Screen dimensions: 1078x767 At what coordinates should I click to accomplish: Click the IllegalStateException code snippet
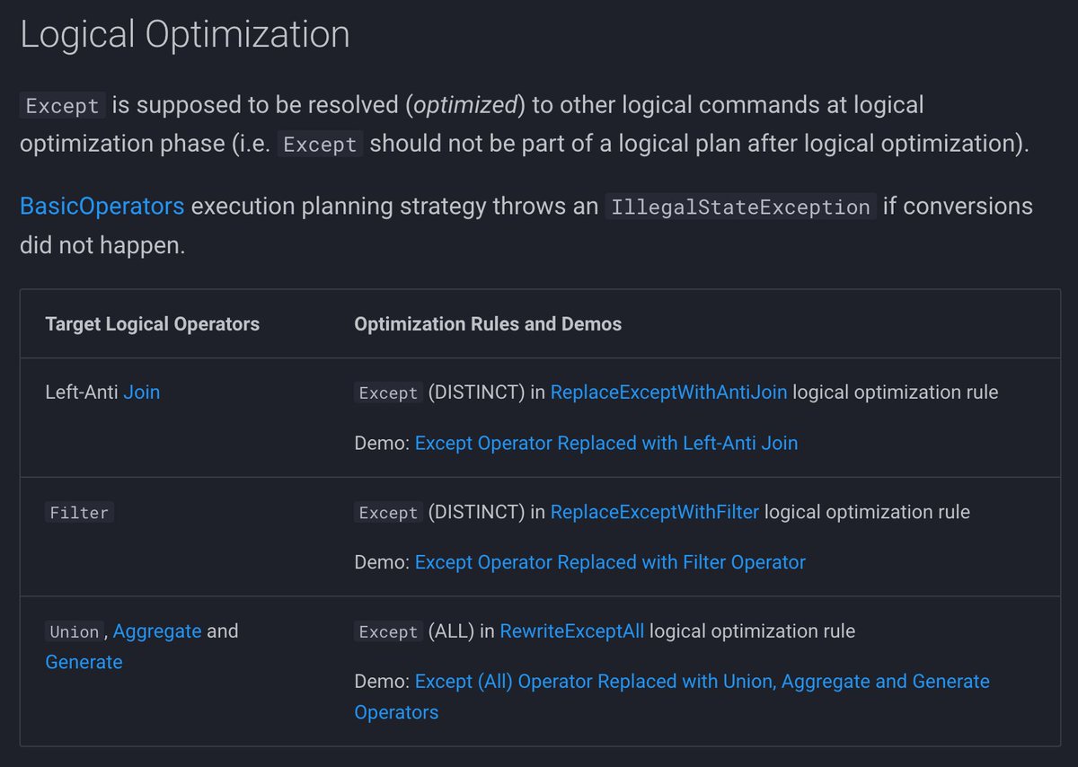pyautogui.click(x=740, y=207)
